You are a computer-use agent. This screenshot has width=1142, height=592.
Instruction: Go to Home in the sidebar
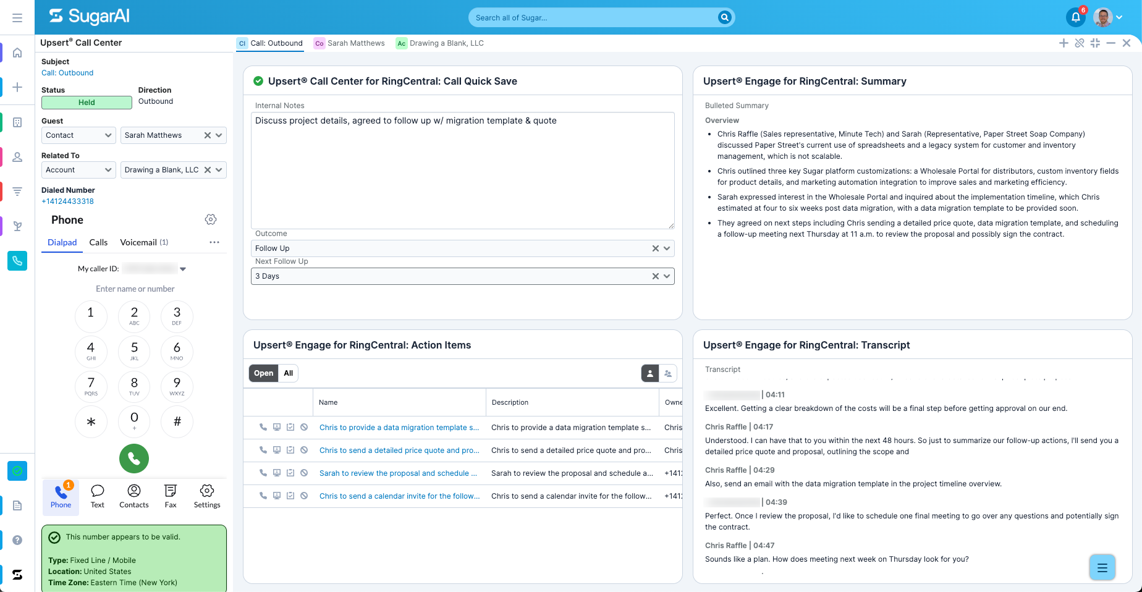point(17,53)
